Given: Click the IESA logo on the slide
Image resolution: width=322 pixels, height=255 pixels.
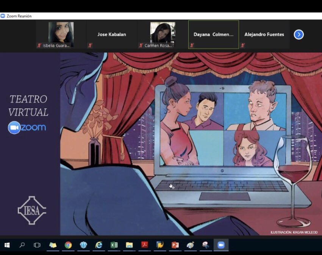Looking at the screenshot, I should (x=32, y=210).
